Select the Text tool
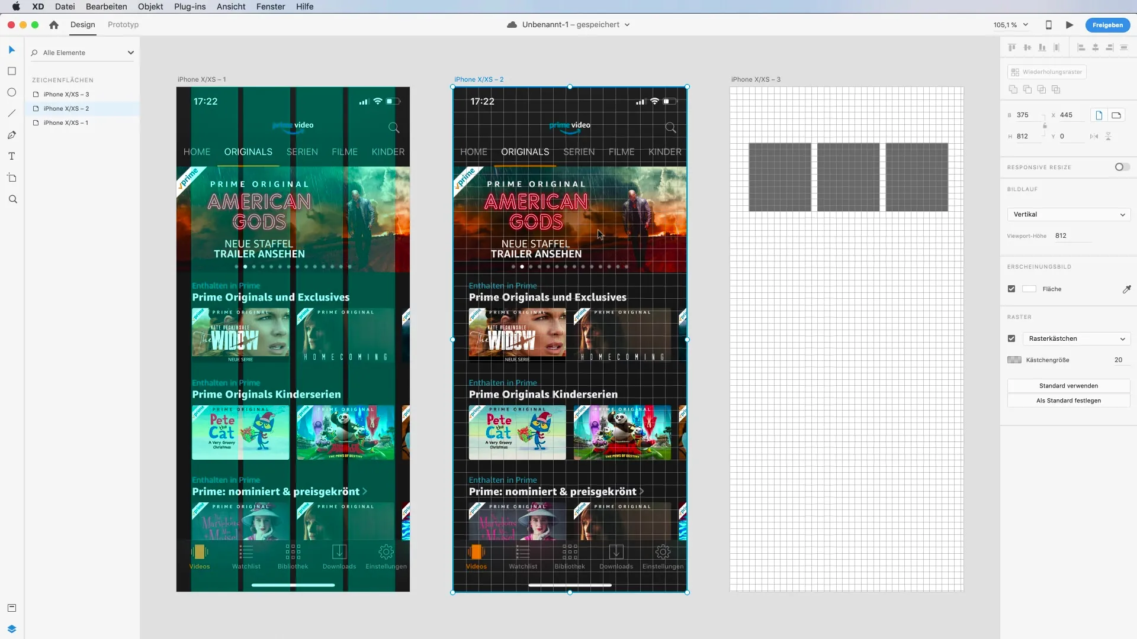This screenshot has width=1137, height=639. click(x=12, y=156)
